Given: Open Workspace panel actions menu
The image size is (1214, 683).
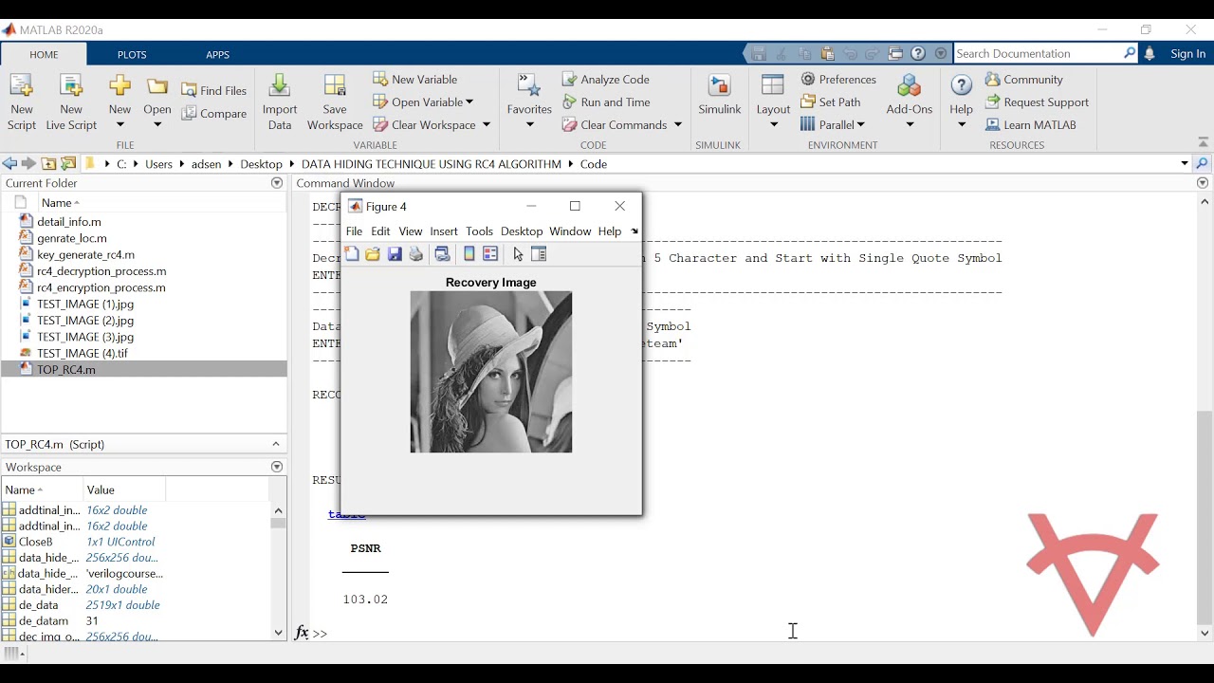Looking at the screenshot, I should 277,467.
